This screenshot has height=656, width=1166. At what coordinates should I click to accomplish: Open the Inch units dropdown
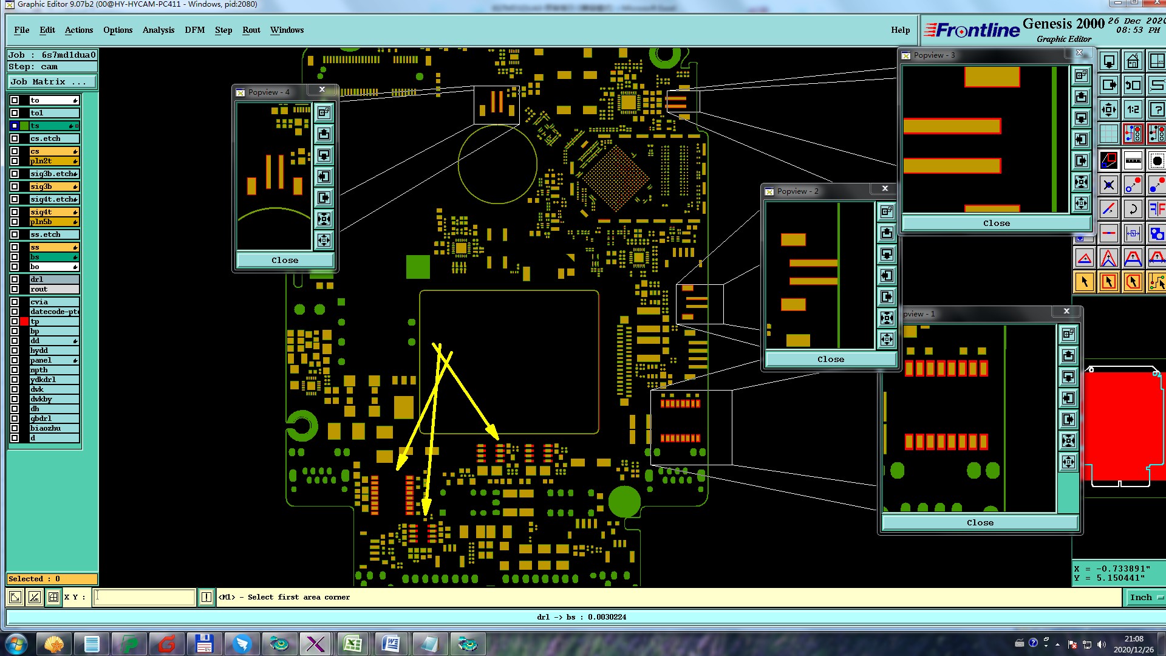point(1145,598)
